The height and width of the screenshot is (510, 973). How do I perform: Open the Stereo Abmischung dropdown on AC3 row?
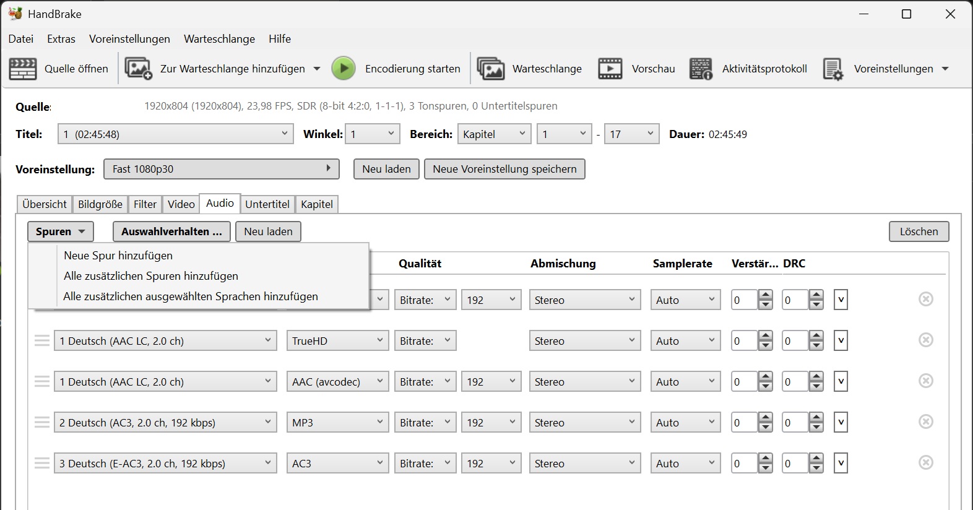tap(584, 463)
